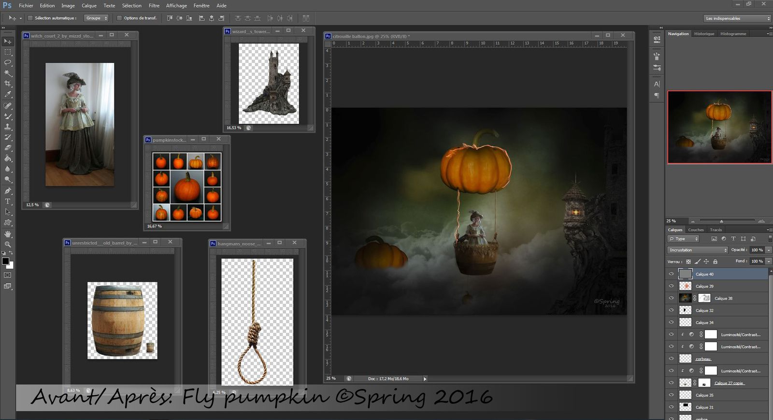773x420 pixels.
Task: Click the background color swatch
Action: point(11,265)
